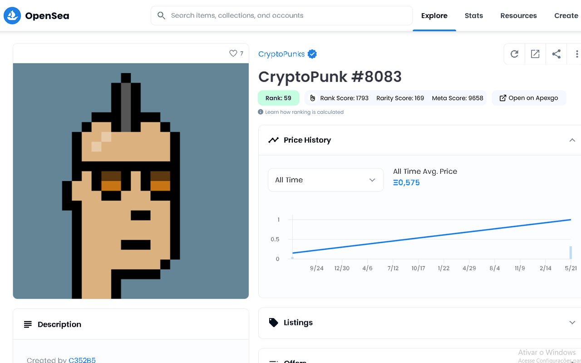Click the share icon
This screenshot has height=363, width=581.
[556, 54]
